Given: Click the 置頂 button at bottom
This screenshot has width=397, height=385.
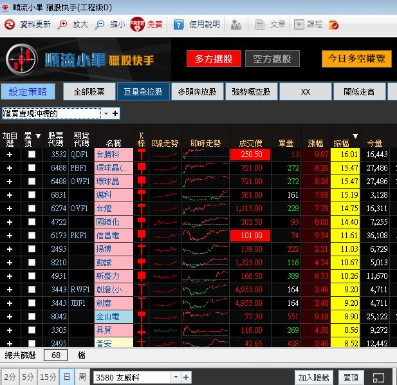Looking at the screenshot, I should tap(351, 378).
